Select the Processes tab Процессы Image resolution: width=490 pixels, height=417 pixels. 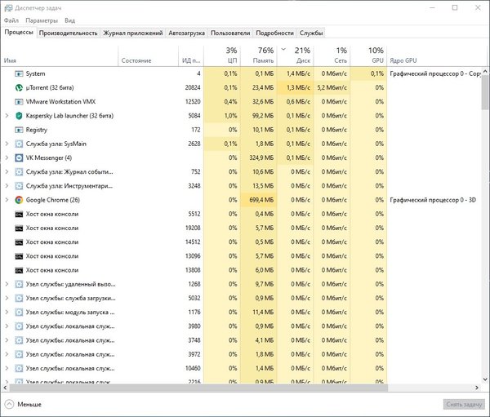19,32
